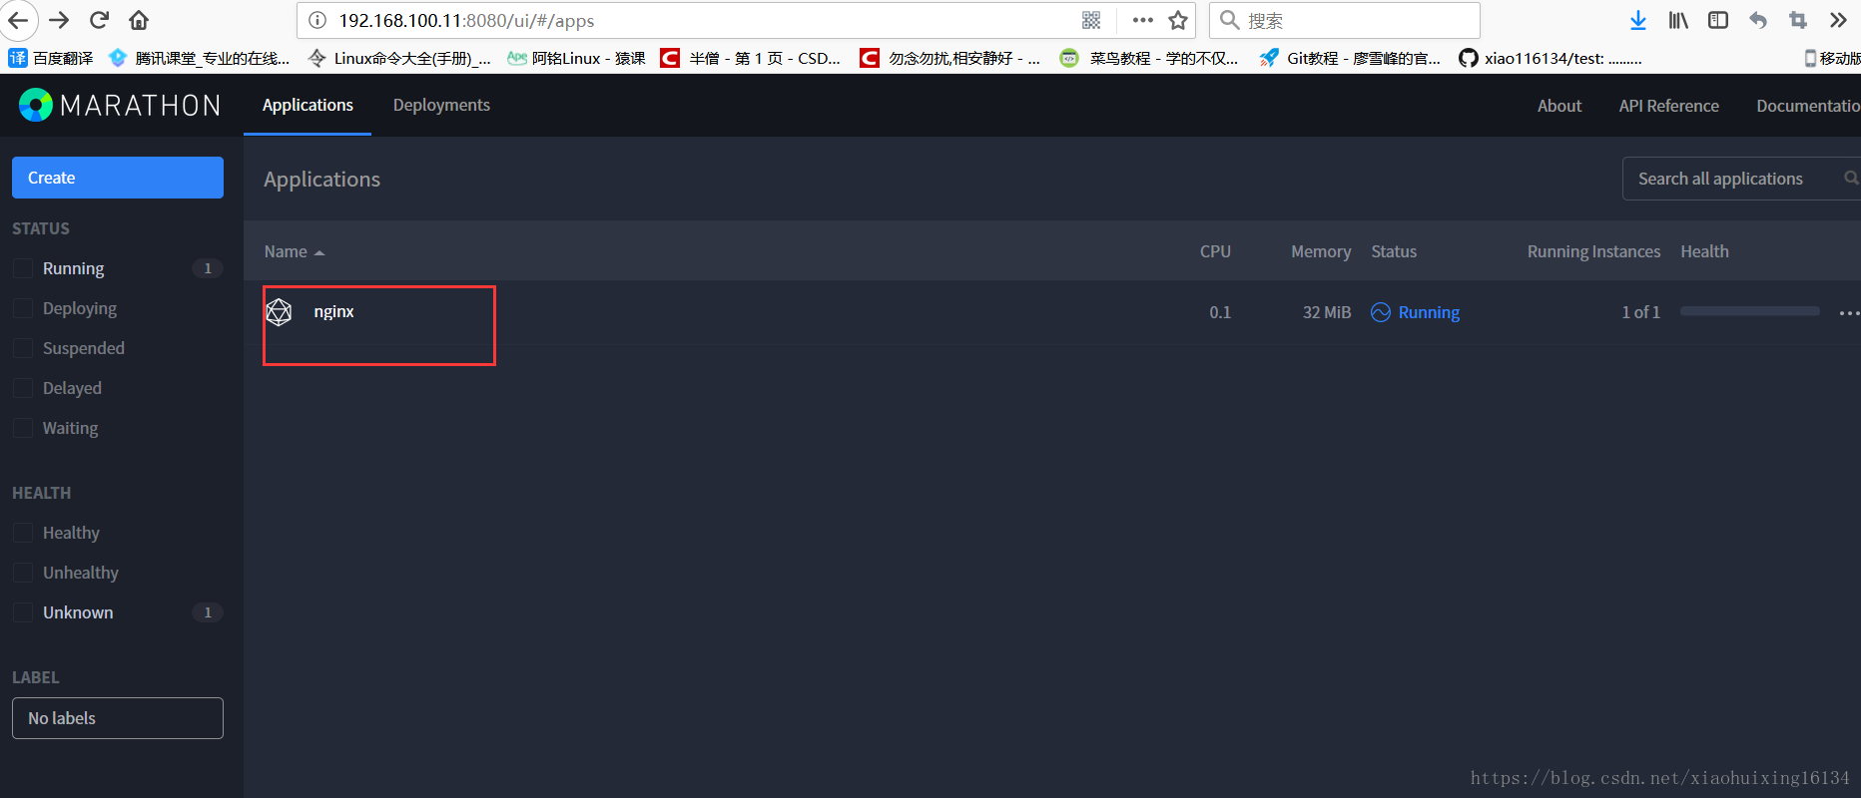Sort by Name column arrow

pos(319,252)
